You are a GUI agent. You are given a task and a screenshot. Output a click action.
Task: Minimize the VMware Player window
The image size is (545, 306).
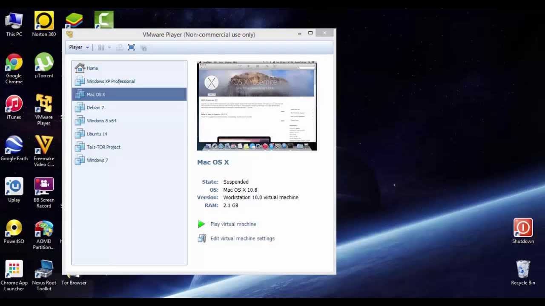(x=299, y=33)
